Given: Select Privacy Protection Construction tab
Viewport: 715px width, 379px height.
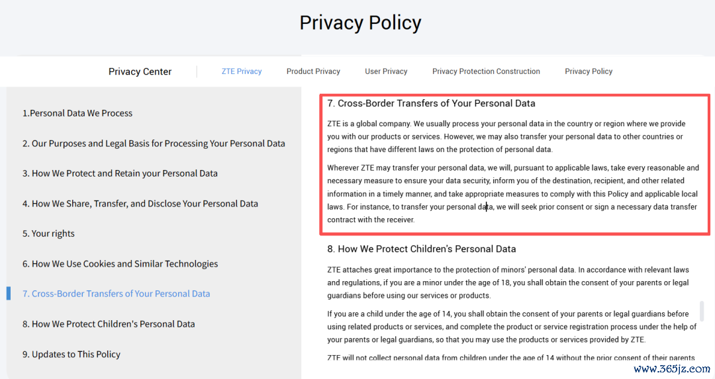Looking at the screenshot, I should [486, 71].
